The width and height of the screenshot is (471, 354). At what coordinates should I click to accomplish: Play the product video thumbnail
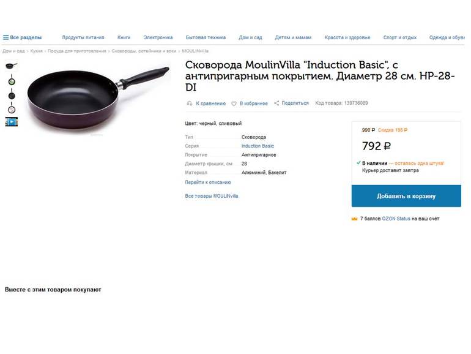pyautogui.click(x=11, y=121)
